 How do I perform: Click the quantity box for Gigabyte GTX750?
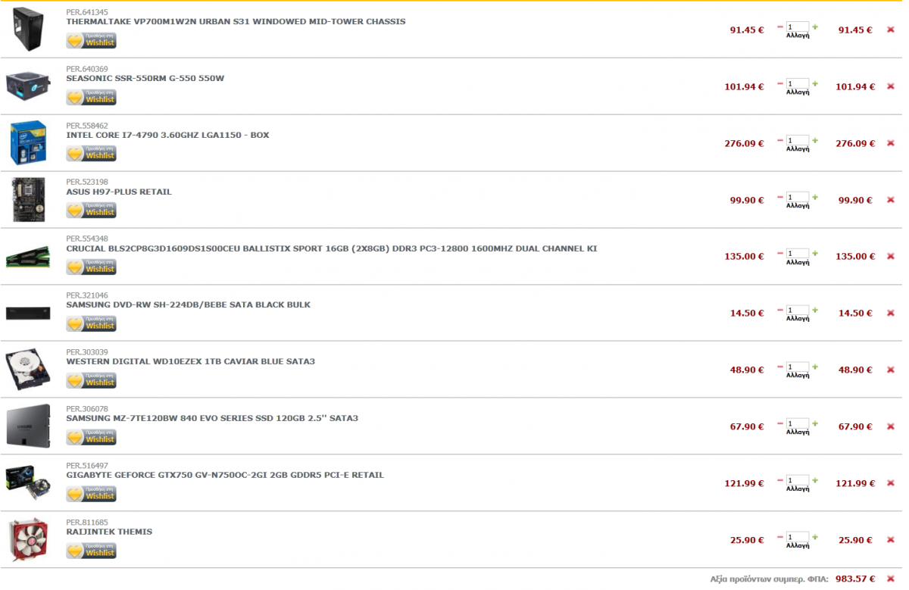tap(798, 480)
